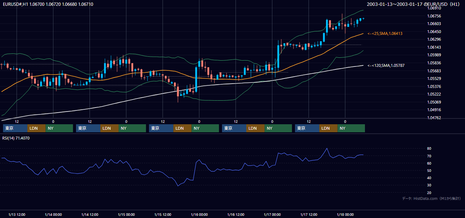This screenshot has width=465, height=218.
Task: Click price axis value 1.05069
Action: (x=434, y=102)
